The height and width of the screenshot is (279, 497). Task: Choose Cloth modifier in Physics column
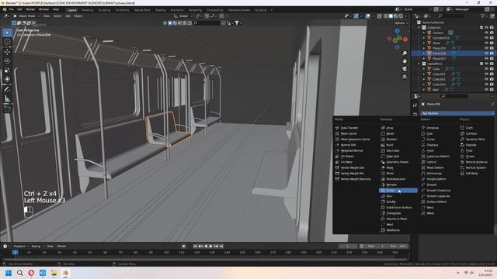tap(475, 128)
